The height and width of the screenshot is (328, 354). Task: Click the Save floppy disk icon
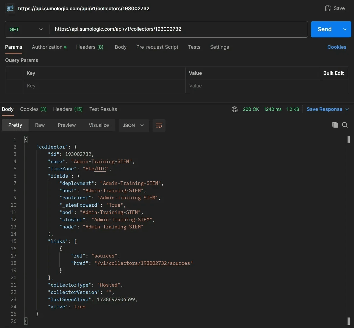coord(328,8)
